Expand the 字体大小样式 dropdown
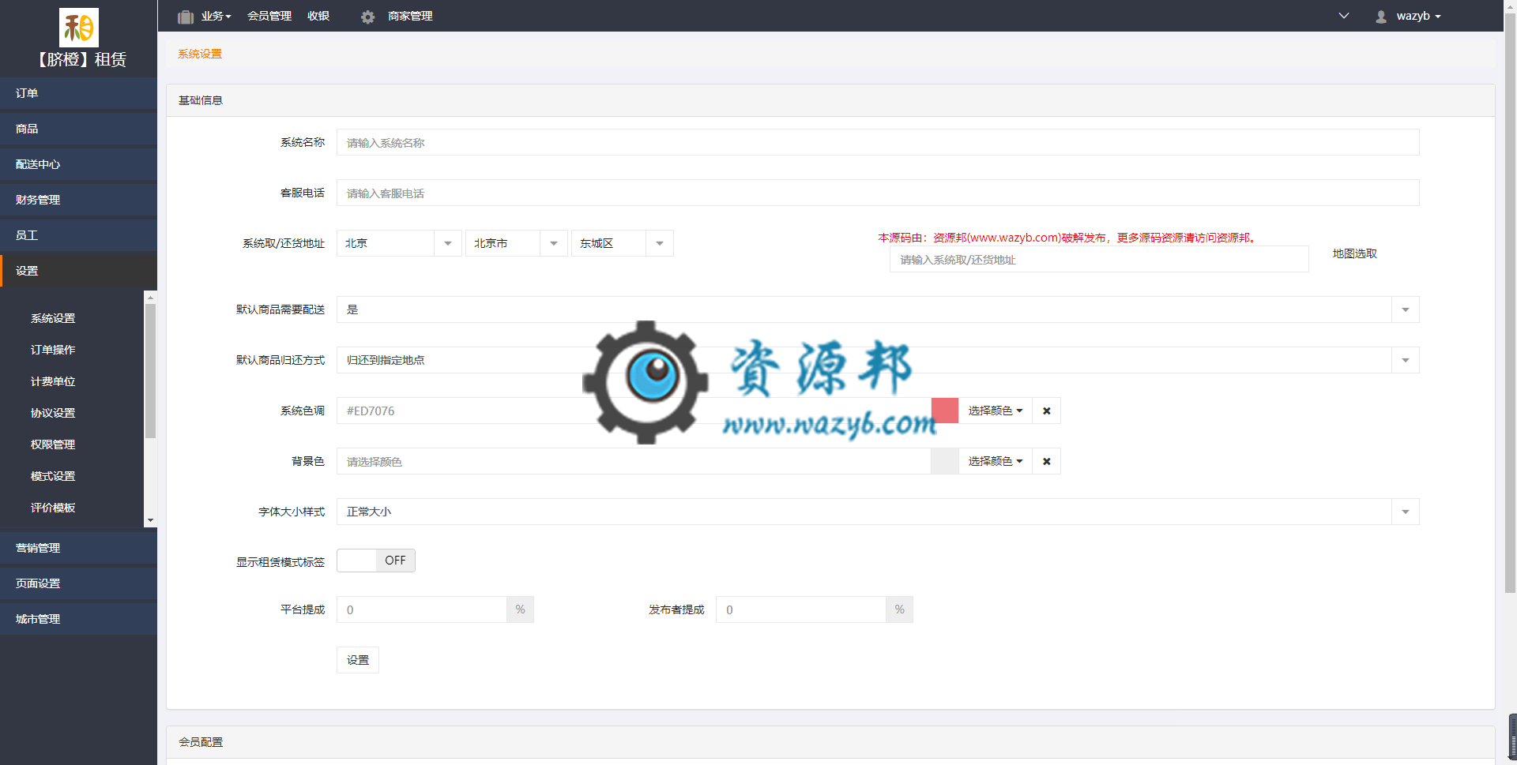 click(x=1405, y=512)
